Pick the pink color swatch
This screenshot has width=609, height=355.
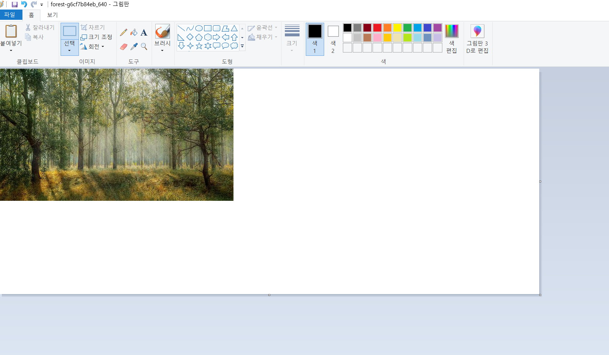[x=377, y=38]
